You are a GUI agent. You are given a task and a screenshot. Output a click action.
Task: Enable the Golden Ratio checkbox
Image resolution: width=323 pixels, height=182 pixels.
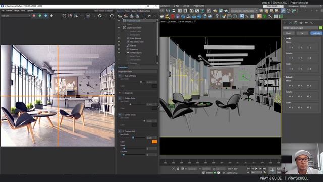pyautogui.click(x=123, y=98)
